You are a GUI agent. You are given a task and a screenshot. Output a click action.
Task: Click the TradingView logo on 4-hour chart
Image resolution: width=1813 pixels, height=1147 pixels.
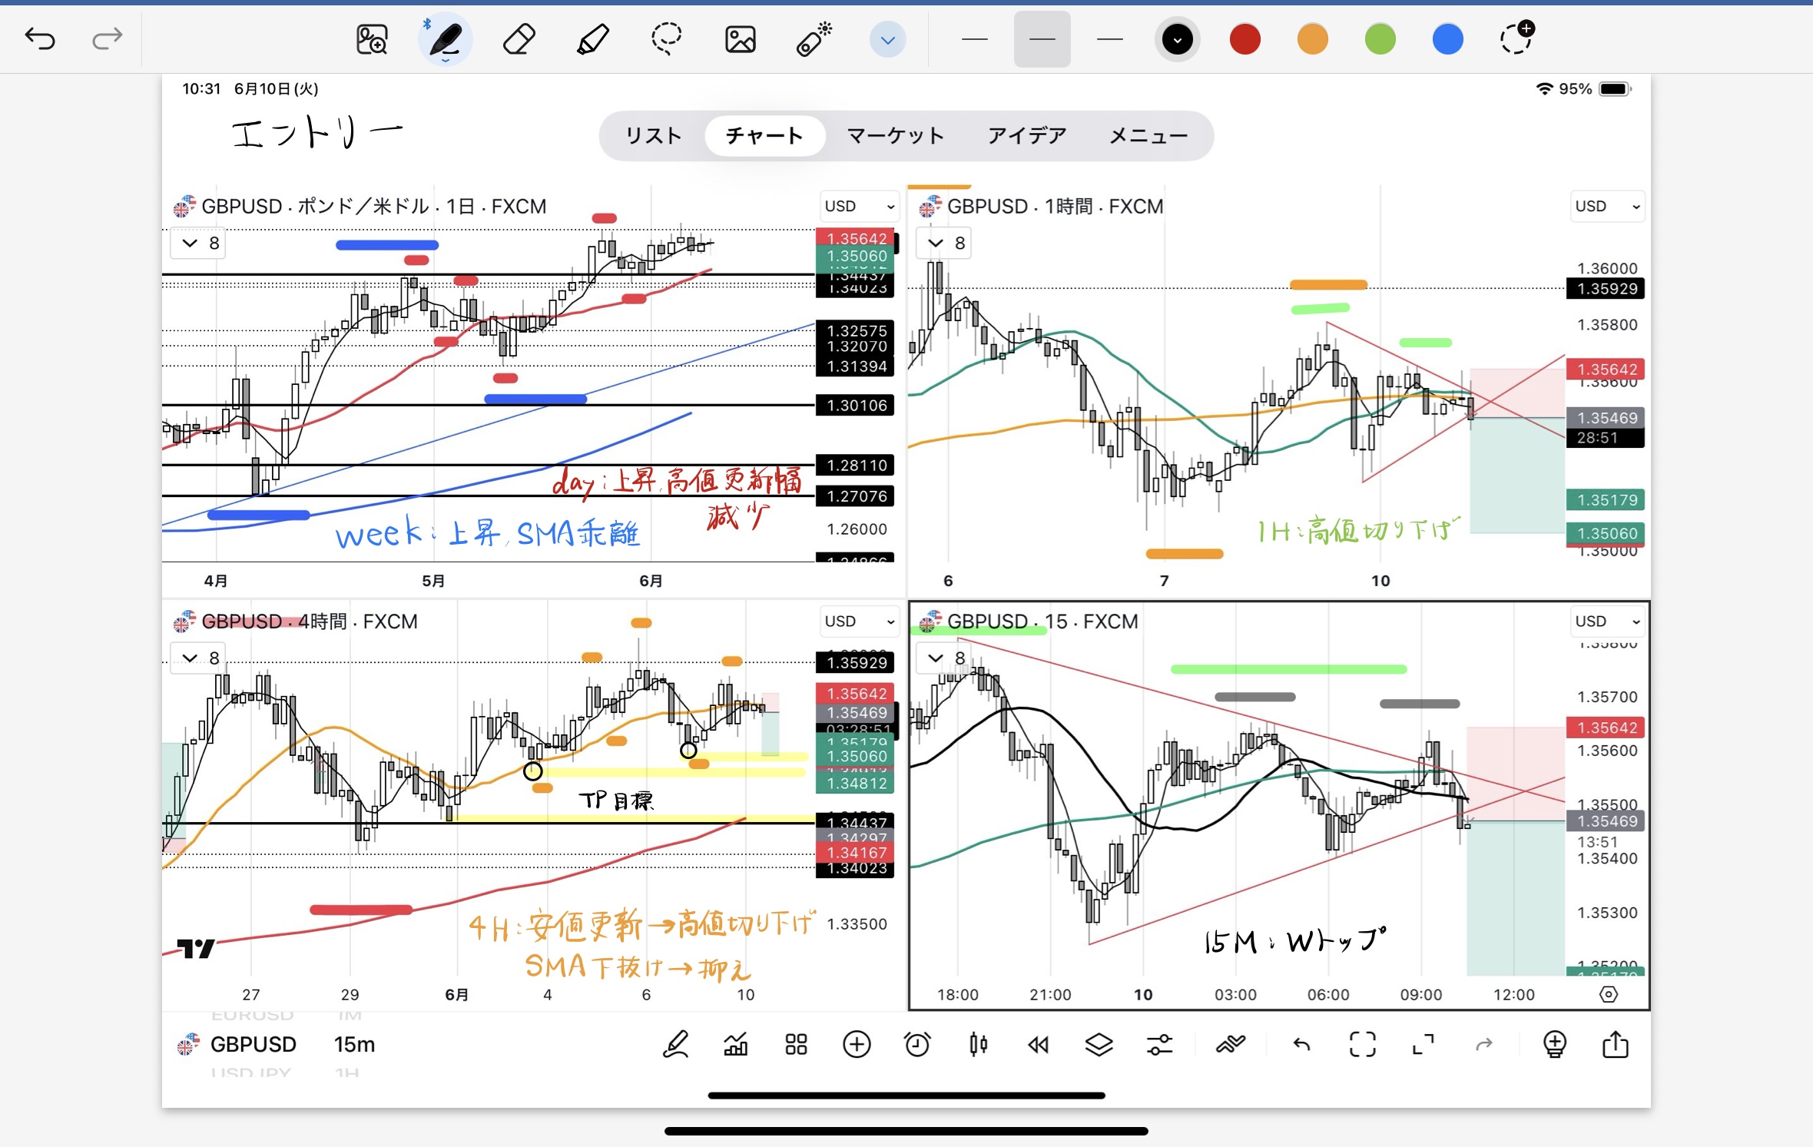point(196,949)
